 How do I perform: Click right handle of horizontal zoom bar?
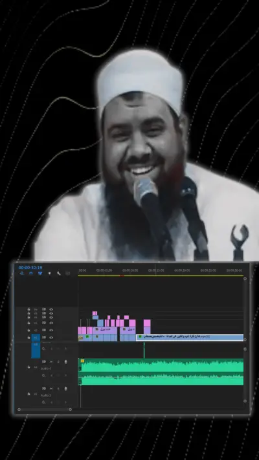[x=70, y=410]
